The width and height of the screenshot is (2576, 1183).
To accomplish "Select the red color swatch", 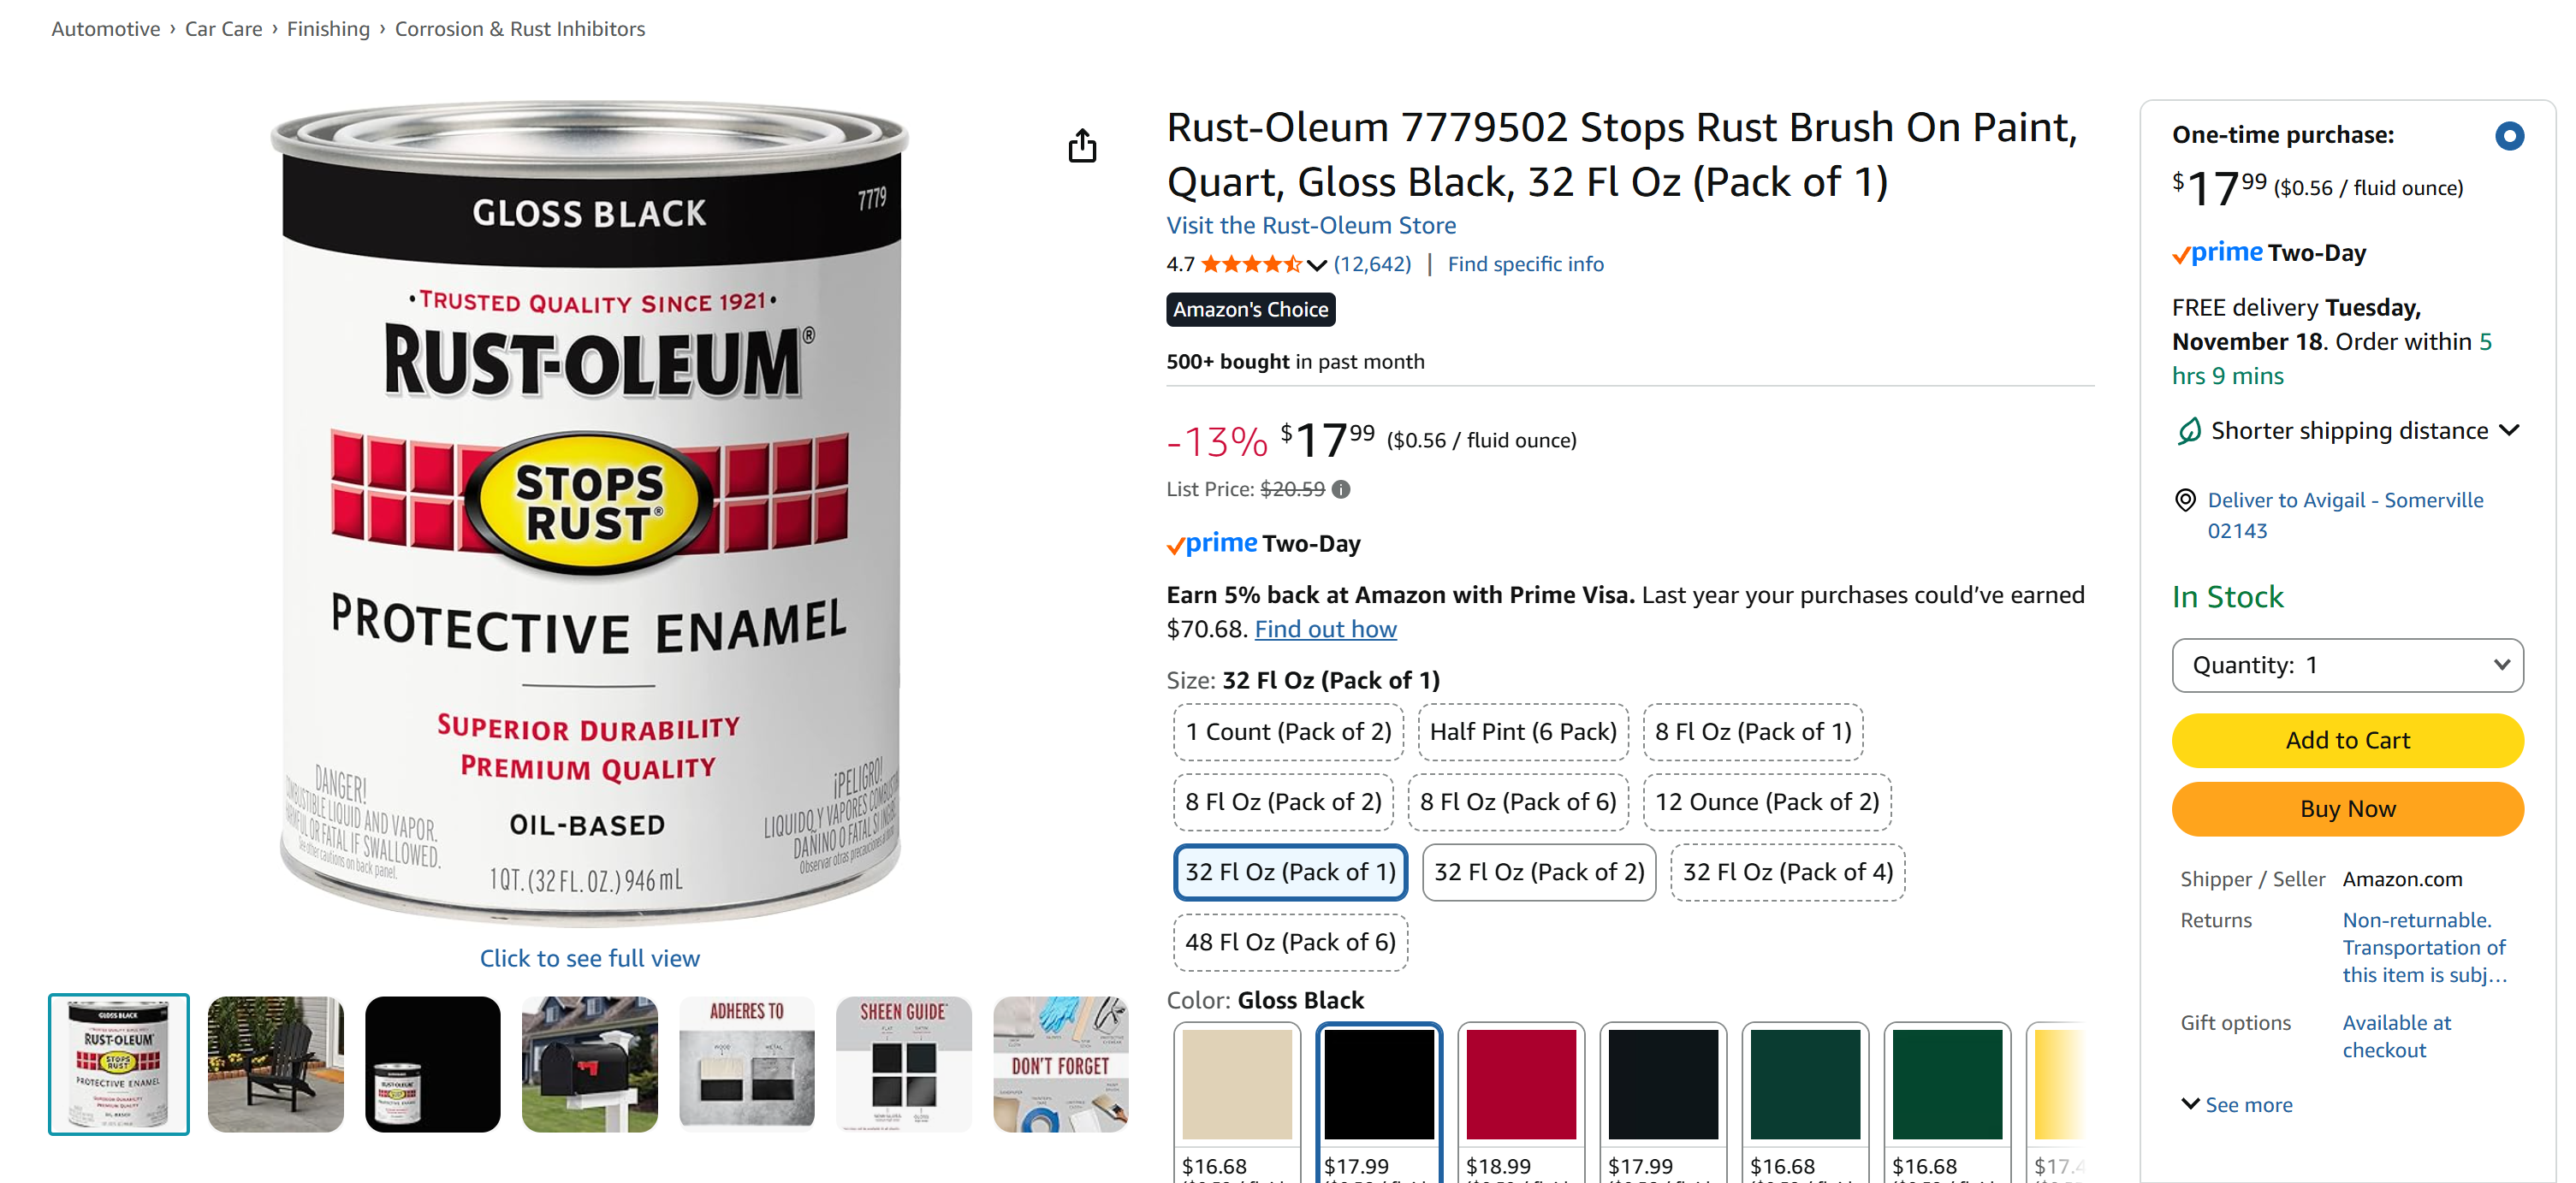I will 1520,1084.
